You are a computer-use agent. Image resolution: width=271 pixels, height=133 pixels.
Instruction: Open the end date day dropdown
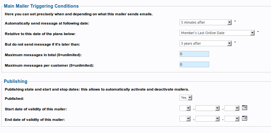click(185, 119)
